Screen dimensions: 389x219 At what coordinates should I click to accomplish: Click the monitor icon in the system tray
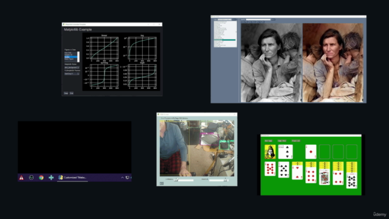coord(127,178)
